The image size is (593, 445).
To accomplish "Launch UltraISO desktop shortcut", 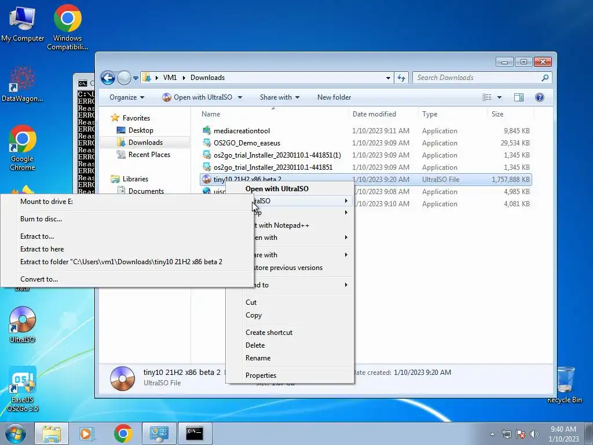I will tap(23, 324).
